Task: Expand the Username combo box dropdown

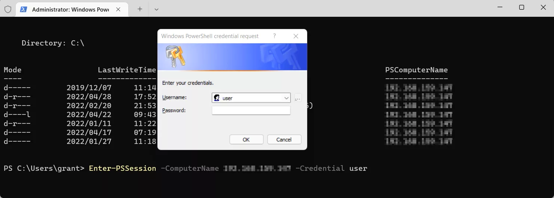Action: pyautogui.click(x=287, y=98)
